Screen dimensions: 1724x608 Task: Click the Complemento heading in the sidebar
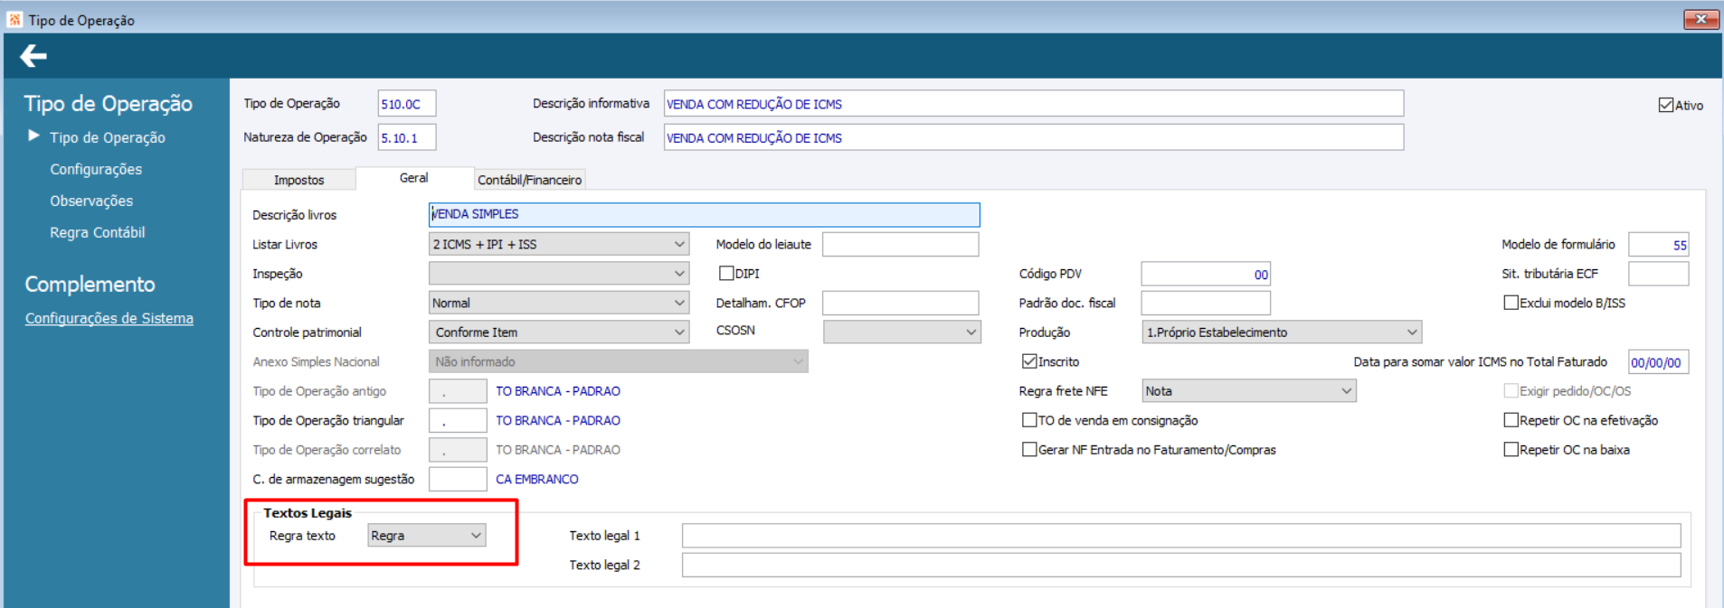click(x=90, y=284)
